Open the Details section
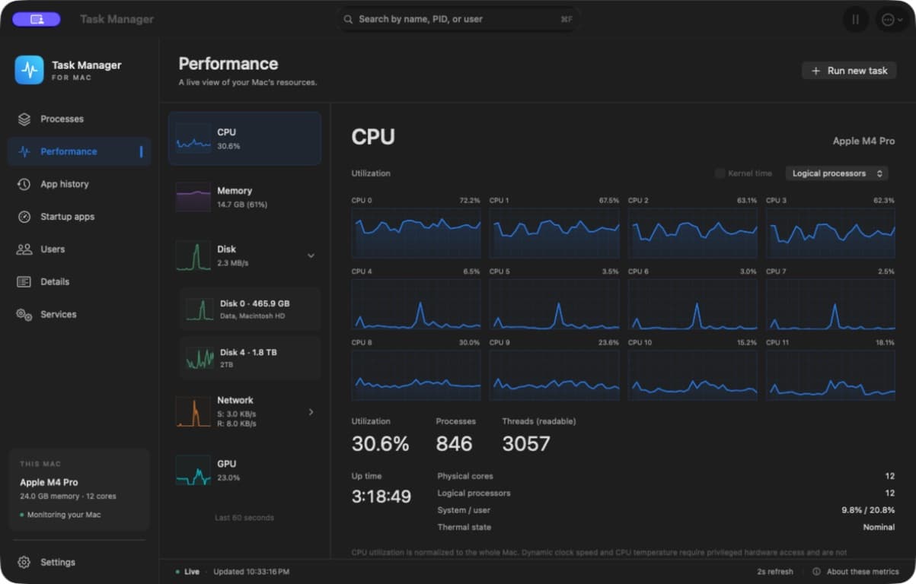Viewport: 916px width, 584px height. point(79,281)
